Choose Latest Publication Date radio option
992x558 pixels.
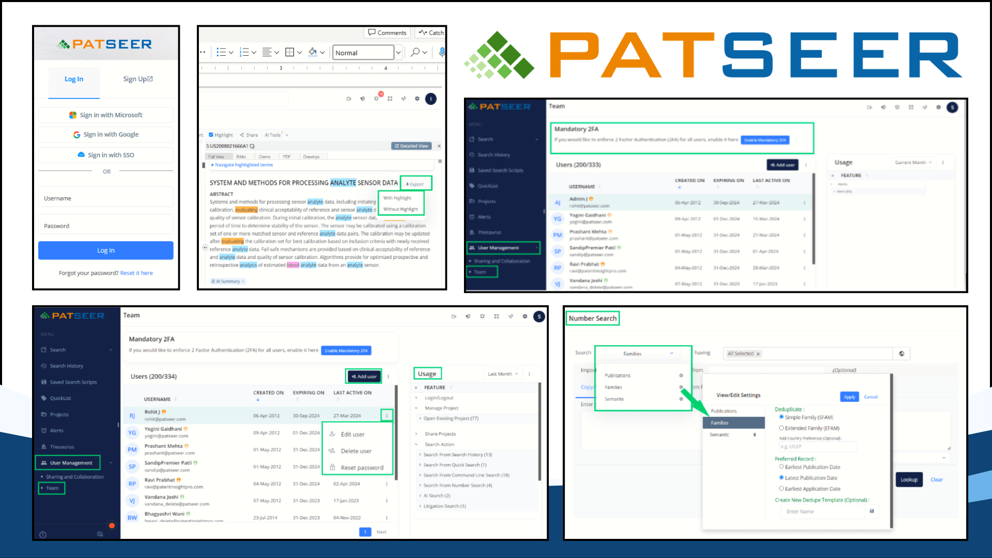[781, 477]
